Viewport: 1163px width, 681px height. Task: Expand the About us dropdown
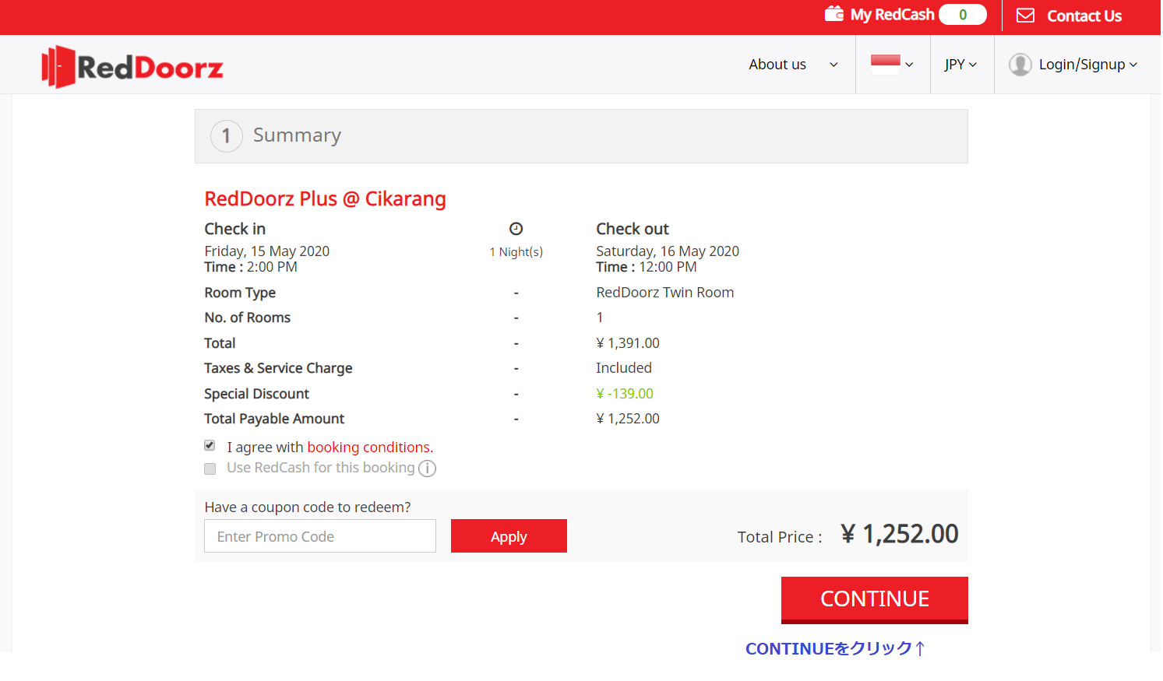coord(793,65)
